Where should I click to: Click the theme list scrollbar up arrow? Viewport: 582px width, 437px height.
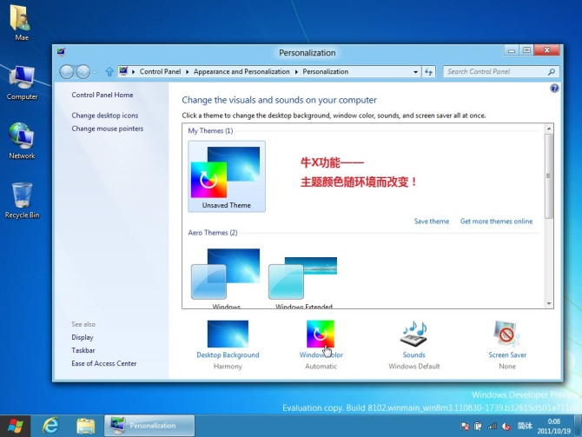point(549,129)
